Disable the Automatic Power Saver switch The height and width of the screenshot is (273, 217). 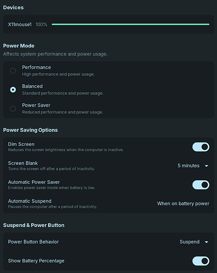coord(201,185)
